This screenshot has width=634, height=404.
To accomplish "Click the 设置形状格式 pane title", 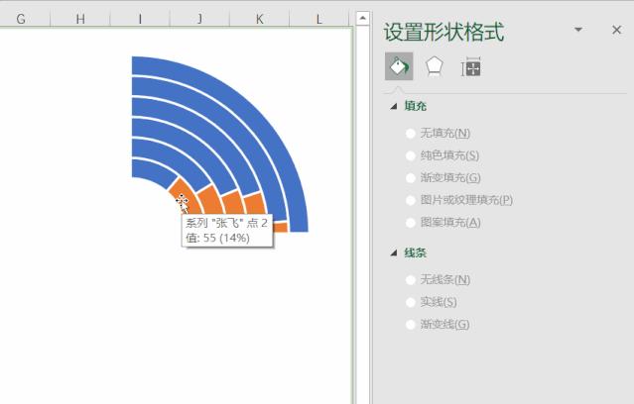I will click(x=444, y=32).
